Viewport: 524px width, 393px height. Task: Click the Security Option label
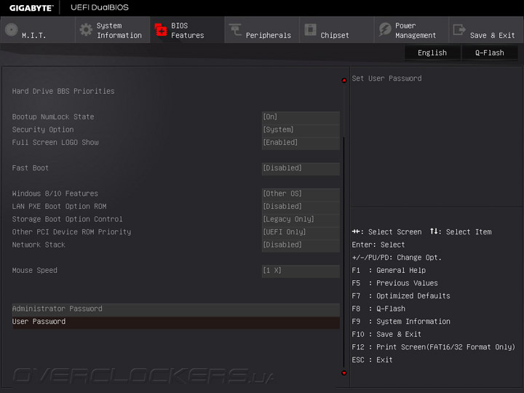(x=43, y=130)
